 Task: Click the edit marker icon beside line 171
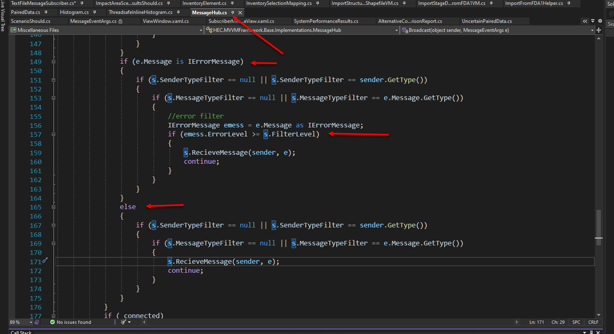[x=45, y=259]
